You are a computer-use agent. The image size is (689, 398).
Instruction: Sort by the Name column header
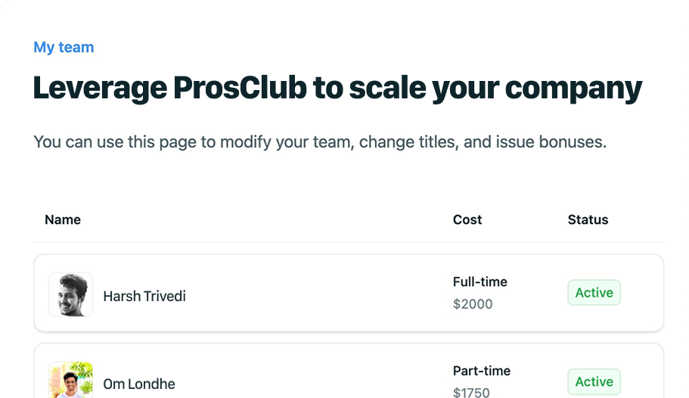63,220
